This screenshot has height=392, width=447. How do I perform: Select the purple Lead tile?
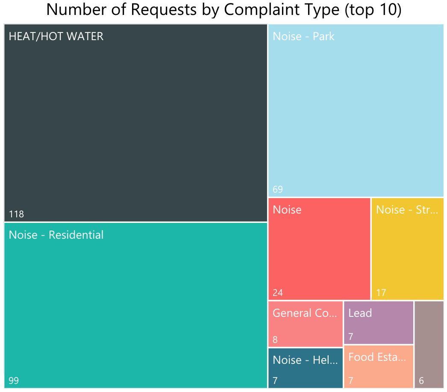click(379, 322)
